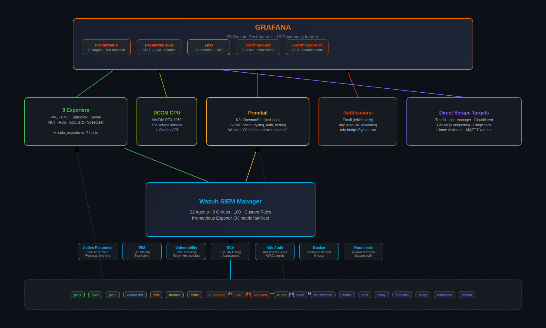Click the Direct Scrape Targets node

[464, 121]
